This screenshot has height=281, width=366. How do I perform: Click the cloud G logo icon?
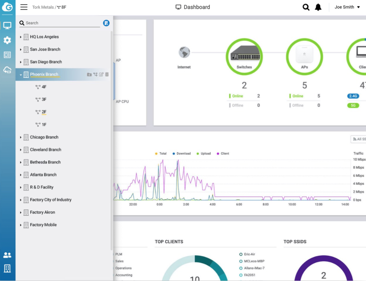point(7,7)
